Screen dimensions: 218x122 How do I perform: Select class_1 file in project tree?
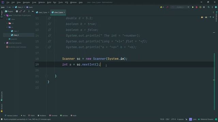click(x=15, y=31)
